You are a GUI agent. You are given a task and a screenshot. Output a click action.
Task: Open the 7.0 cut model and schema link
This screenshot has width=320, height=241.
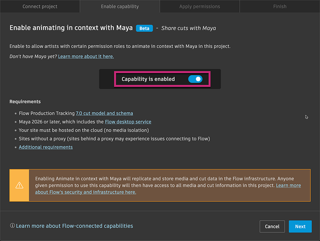tap(104, 113)
